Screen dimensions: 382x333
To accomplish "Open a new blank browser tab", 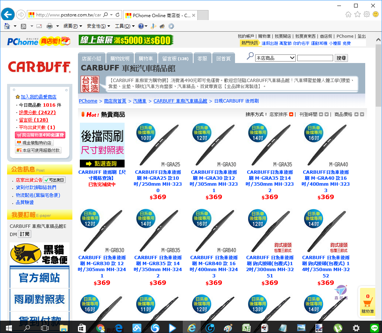I will click(203, 15).
